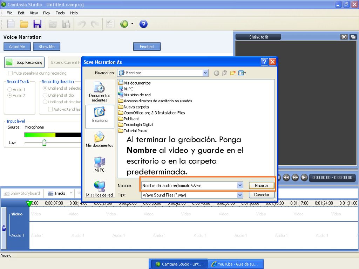
Task: Click the Stop Recording button
Action: click(24, 62)
